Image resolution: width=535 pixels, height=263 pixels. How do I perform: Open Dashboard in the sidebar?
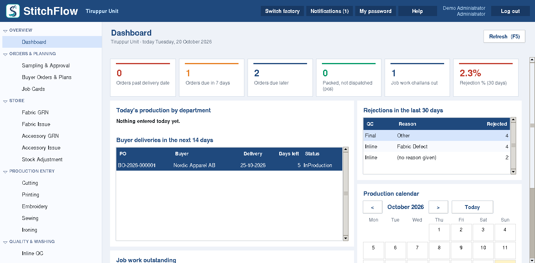(x=52, y=42)
